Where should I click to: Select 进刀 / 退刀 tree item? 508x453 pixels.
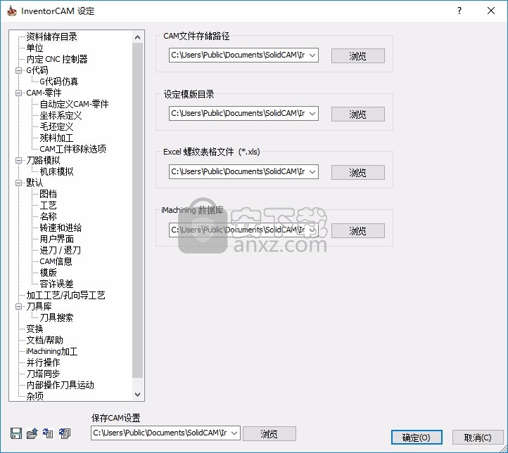coord(60,250)
